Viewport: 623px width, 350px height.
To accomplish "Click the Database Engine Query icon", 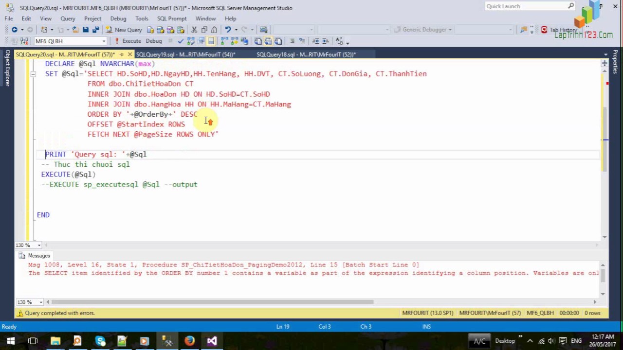I will [x=150, y=30].
